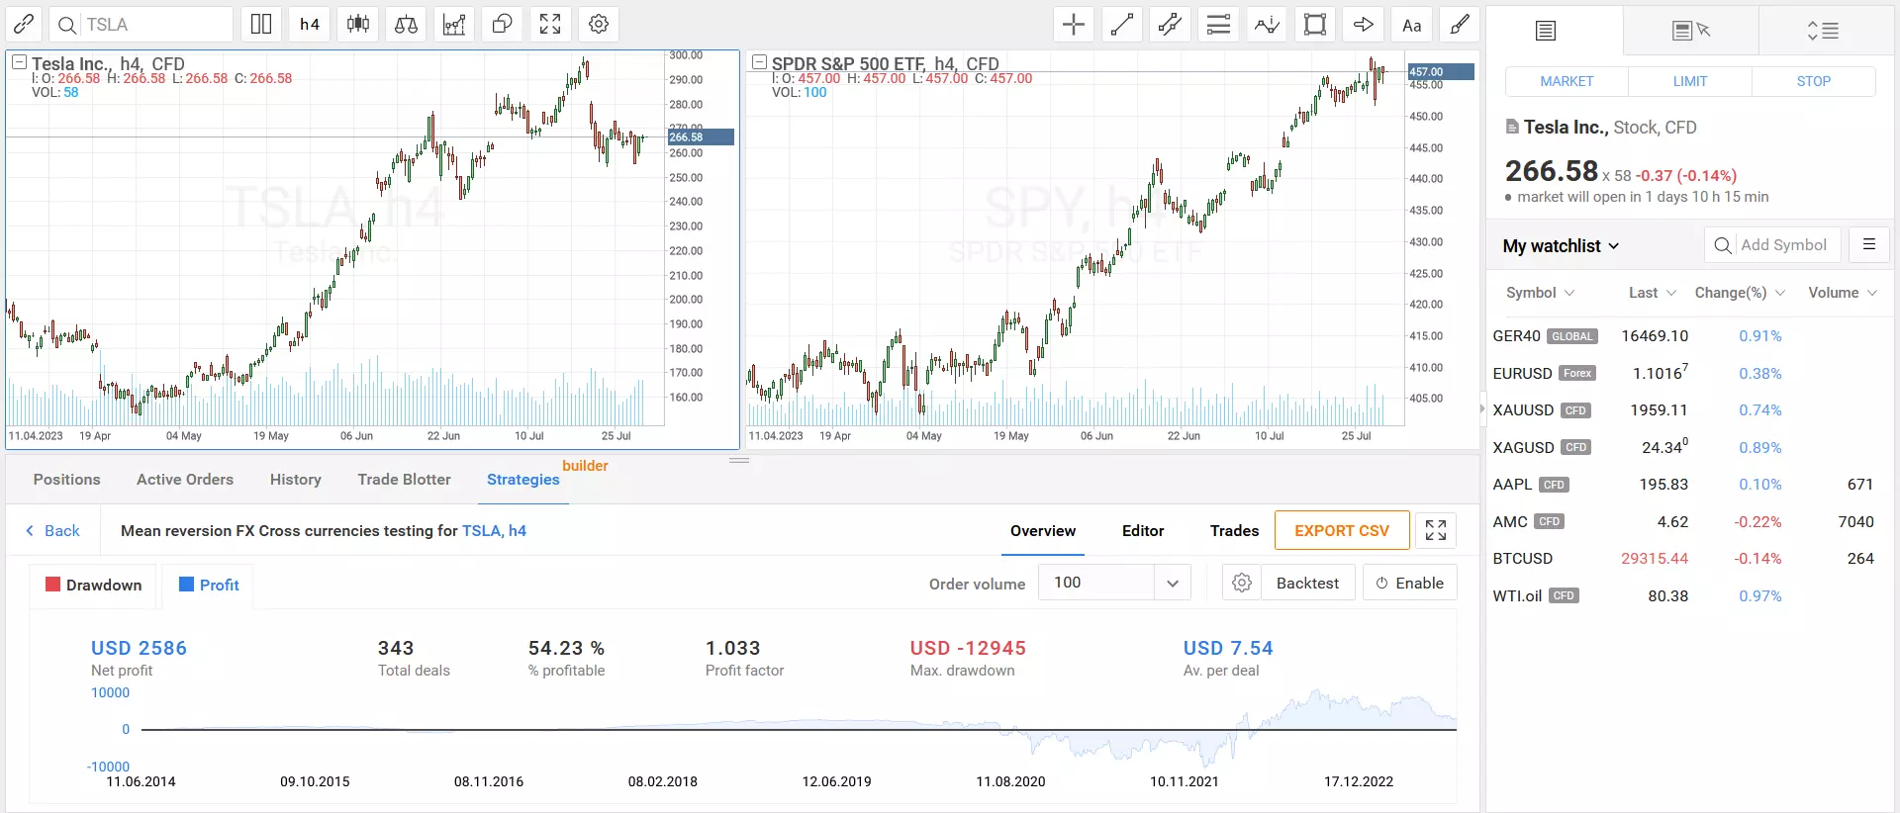Open backtest settings gear icon
Viewport: 1900px width, 813px height.
(x=1242, y=584)
